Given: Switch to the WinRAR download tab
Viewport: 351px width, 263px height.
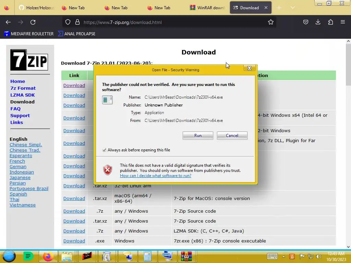Looking at the screenshot, I should pyautogui.click(x=207, y=8).
